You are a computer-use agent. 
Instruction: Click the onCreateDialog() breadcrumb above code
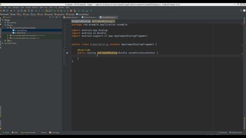[x=103, y=21]
